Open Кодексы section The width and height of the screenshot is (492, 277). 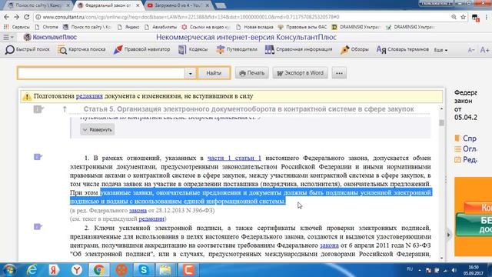coord(193,49)
